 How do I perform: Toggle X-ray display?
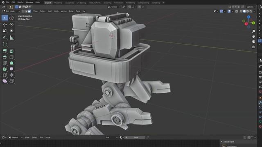point(237,11)
